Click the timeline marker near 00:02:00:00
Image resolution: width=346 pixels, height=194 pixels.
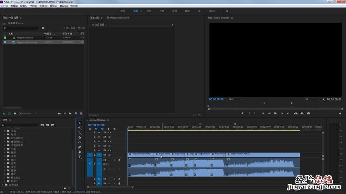coord(235,124)
